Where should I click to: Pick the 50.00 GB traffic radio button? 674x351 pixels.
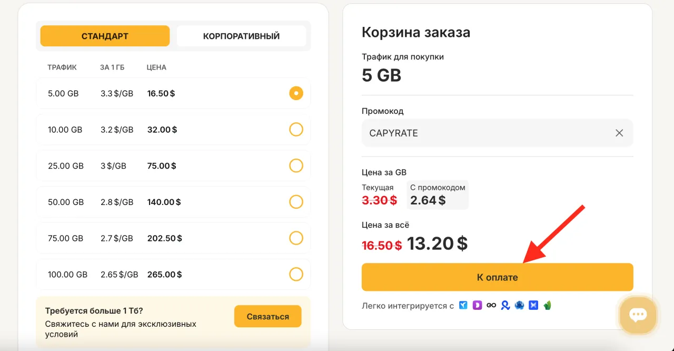[x=296, y=202]
